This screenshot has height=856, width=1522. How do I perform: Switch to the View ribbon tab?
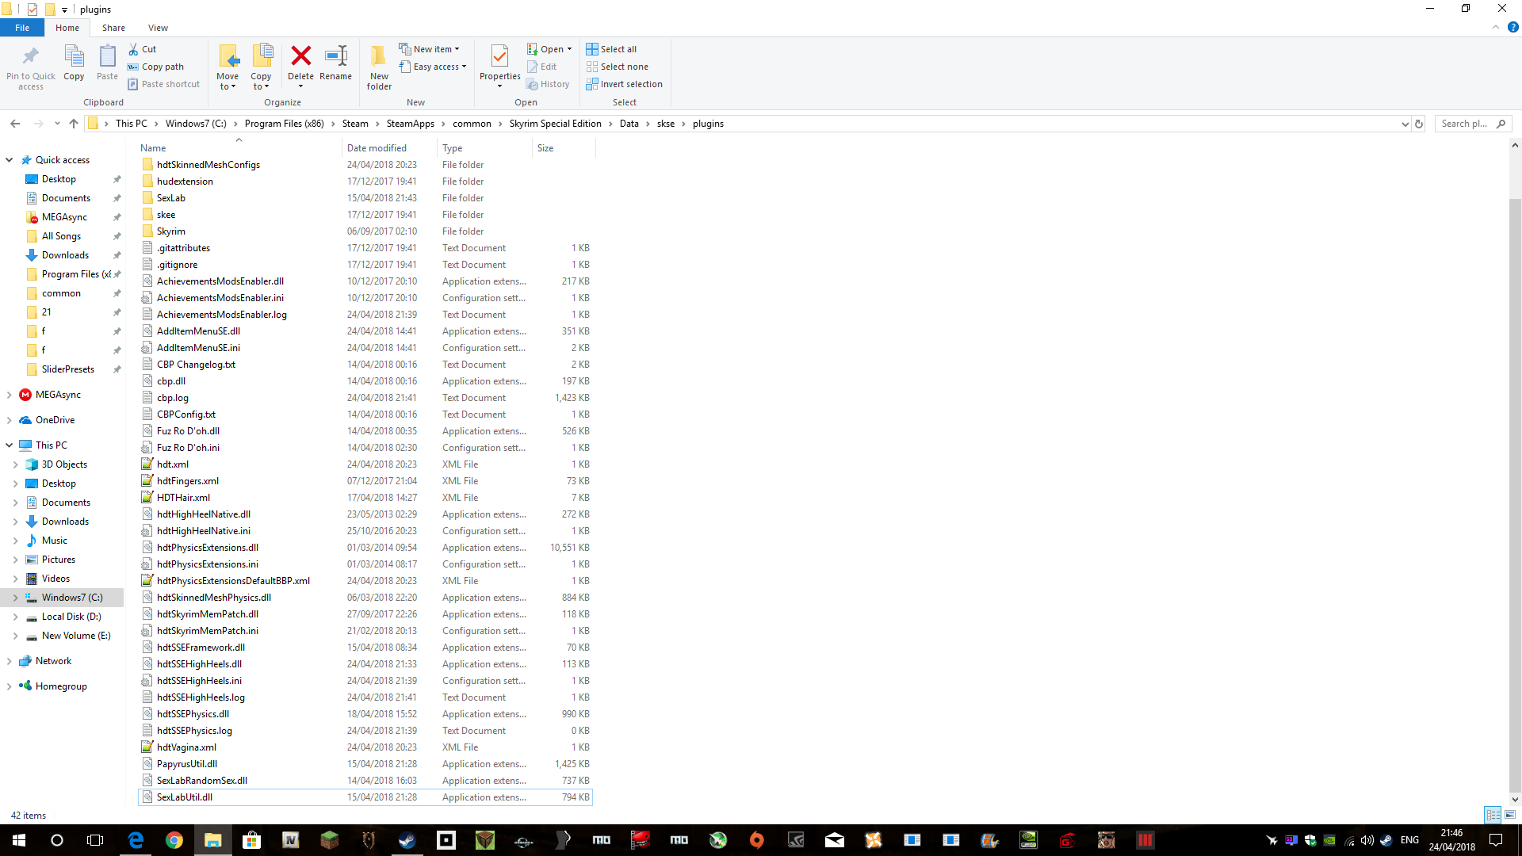click(x=158, y=28)
